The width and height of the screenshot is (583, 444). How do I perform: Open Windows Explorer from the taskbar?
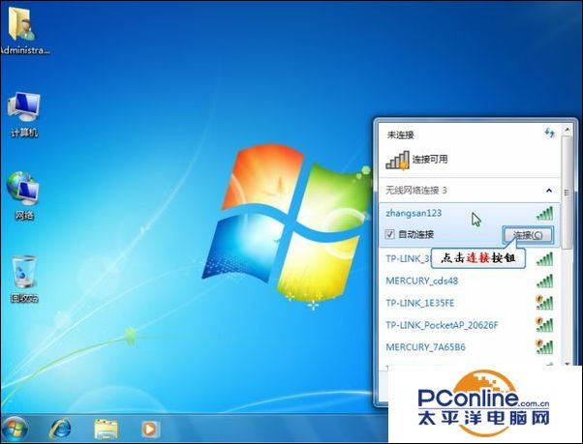click(106, 429)
